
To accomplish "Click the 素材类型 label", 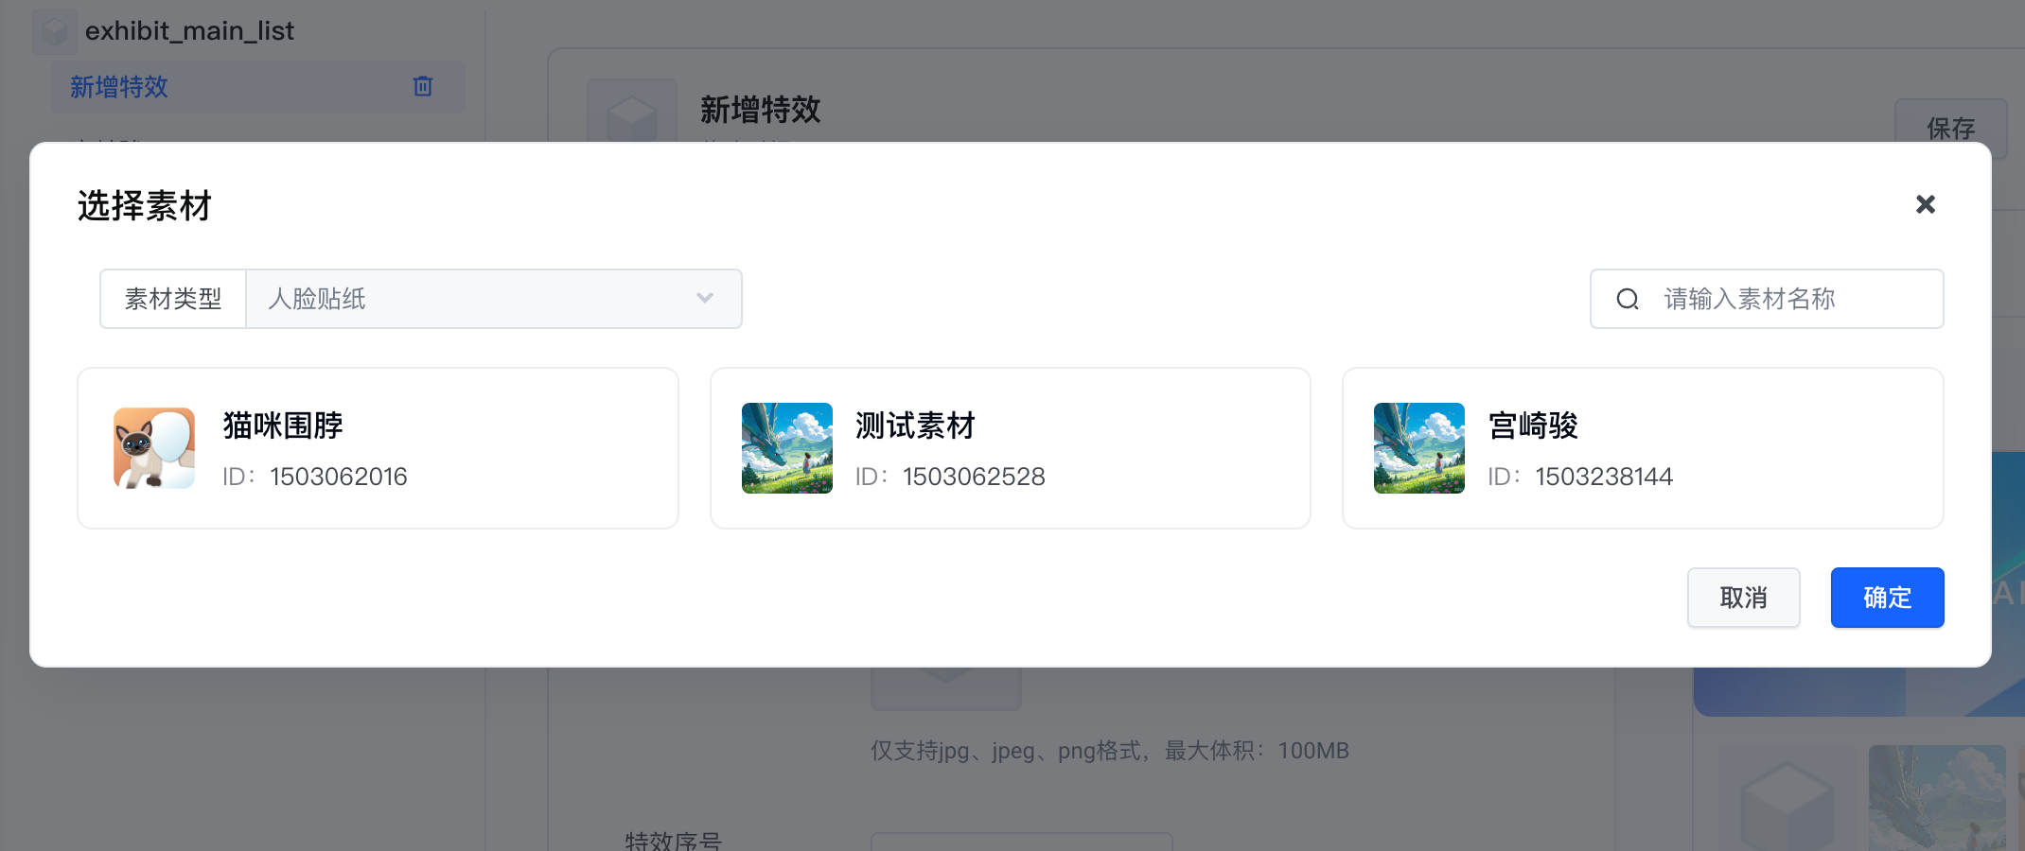I will [x=173, y=300].
